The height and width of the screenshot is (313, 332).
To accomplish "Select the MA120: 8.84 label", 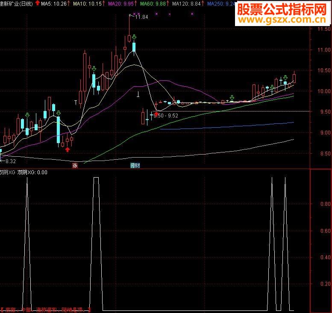I will click(186, 3).
